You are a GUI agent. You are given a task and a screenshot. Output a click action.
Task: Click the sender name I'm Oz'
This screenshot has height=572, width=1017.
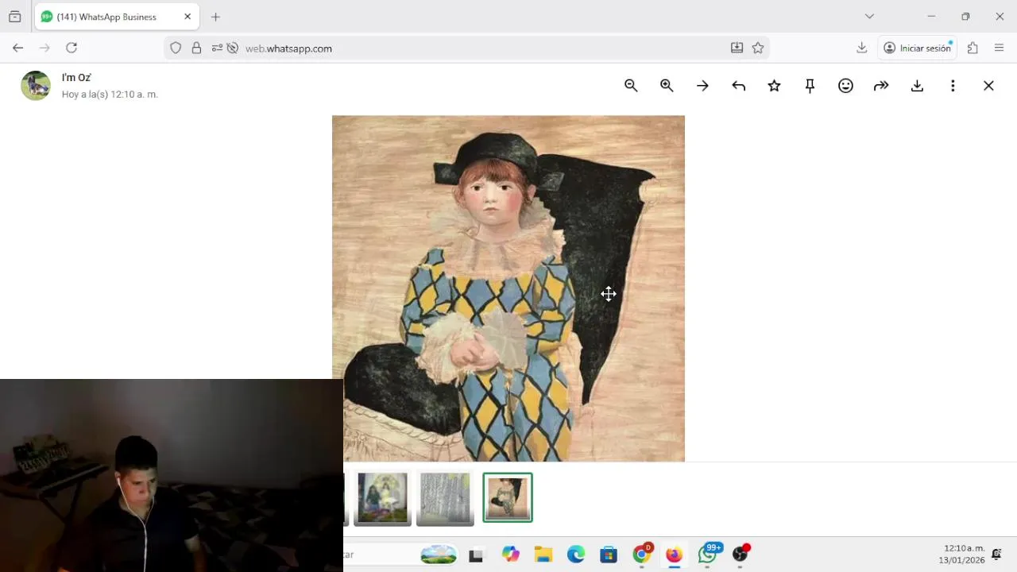76,78
